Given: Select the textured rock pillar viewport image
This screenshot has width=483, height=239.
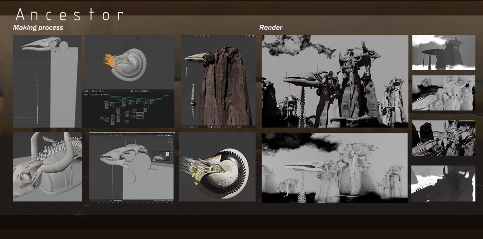Looking at the screenshot, I should coord(218,81).
